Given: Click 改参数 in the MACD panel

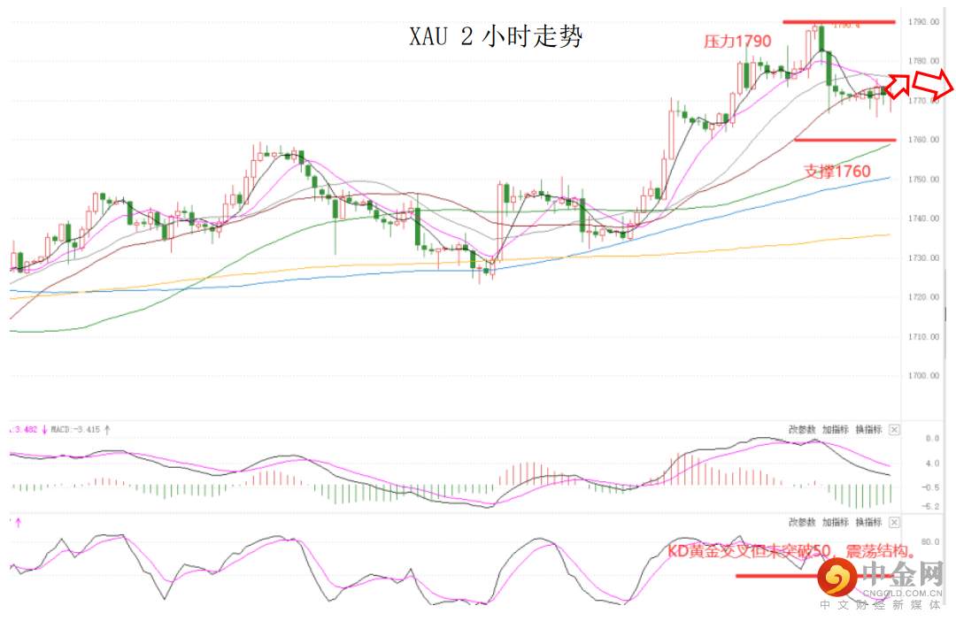Looking at the screenshot, I should click(x=802, y=430).
